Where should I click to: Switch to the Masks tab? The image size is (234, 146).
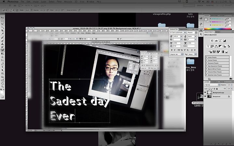[217, 32]
